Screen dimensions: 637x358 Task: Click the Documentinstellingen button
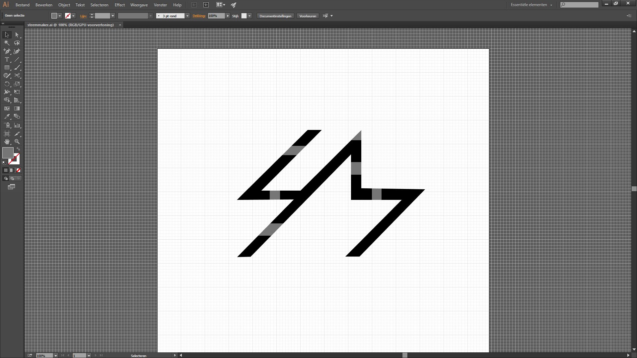(275, 16)
